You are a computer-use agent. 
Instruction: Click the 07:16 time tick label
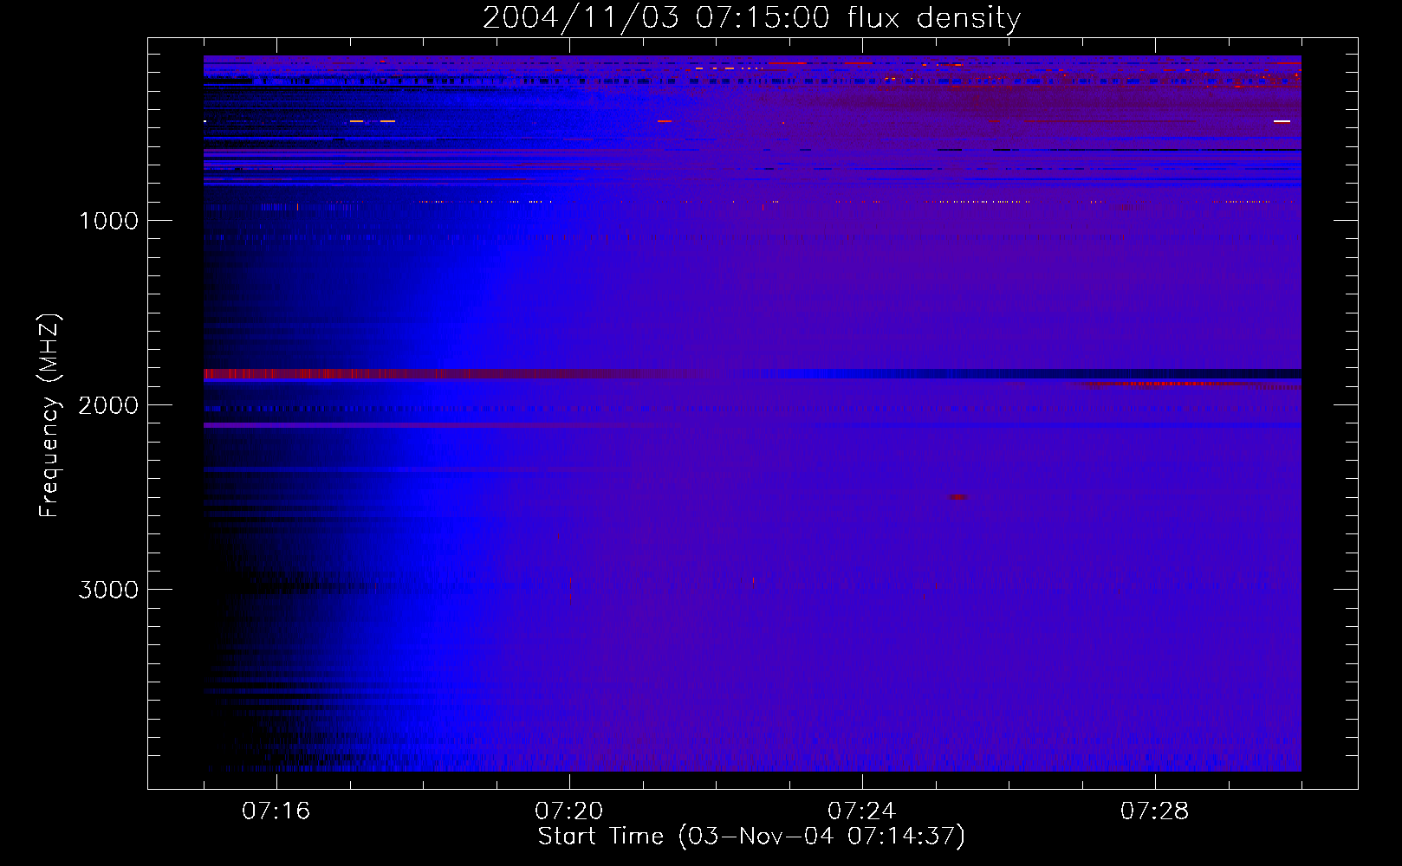click(x=276, y=811)
